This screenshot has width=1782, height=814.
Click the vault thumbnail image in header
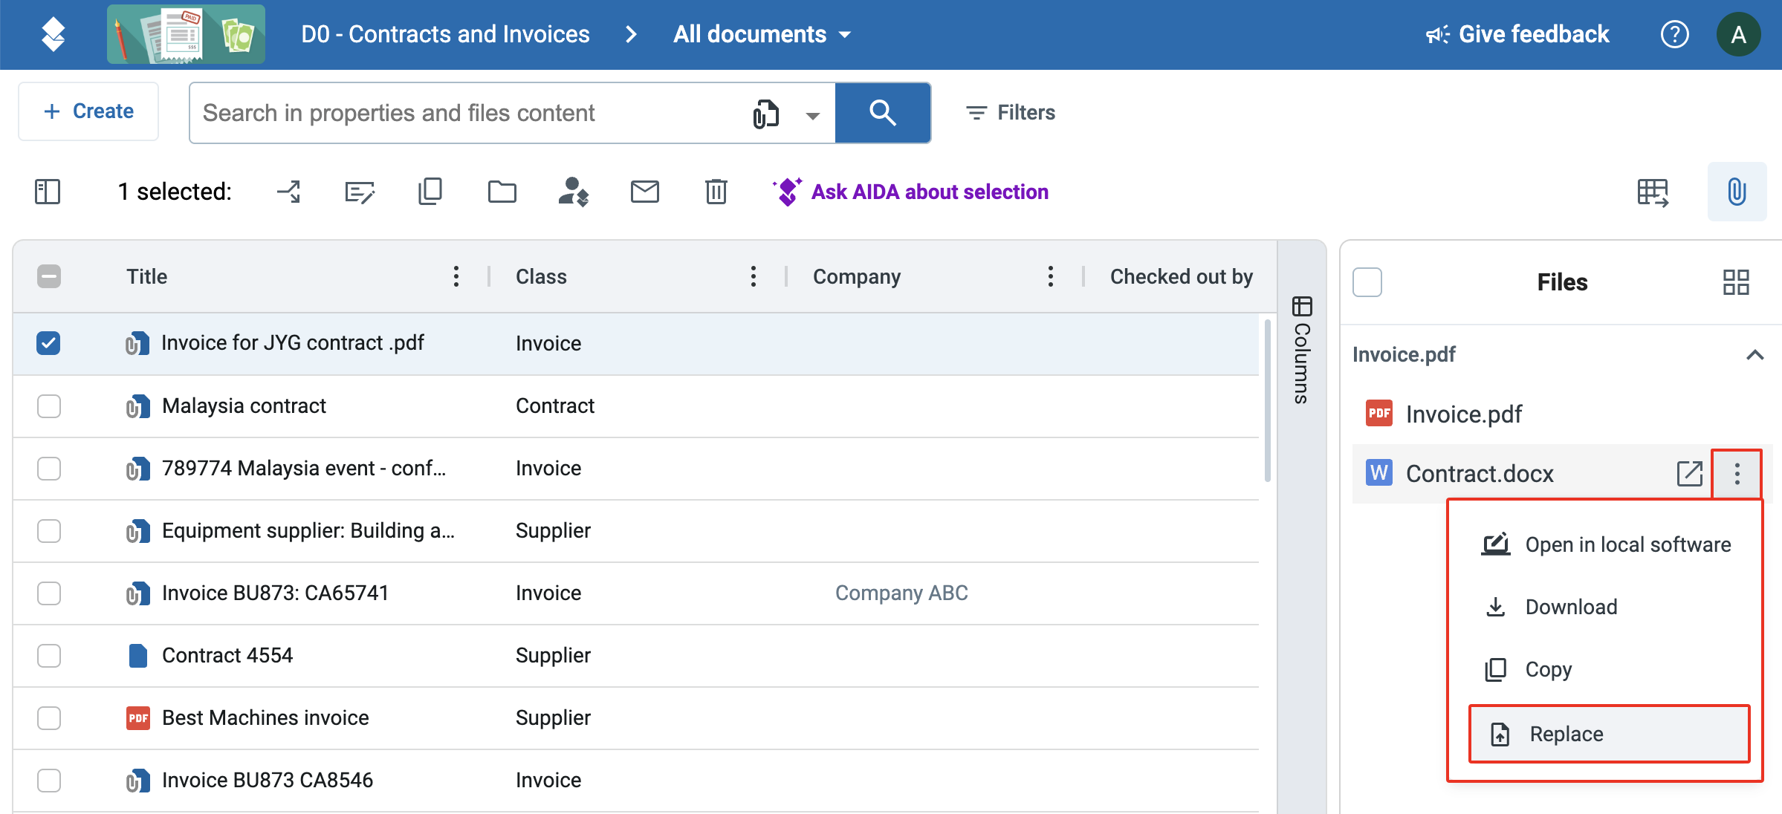pyautogui.click(x=186, y=34)
